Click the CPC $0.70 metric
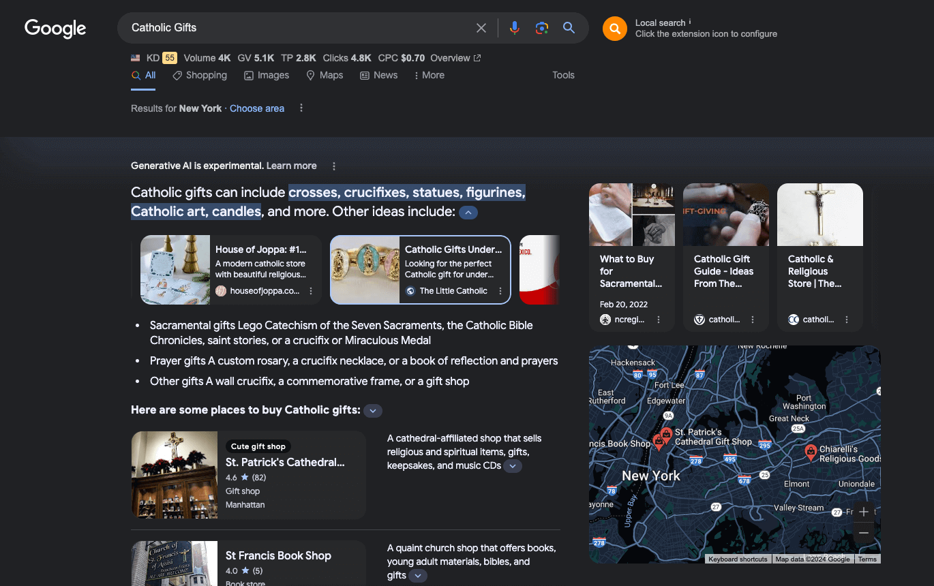 click(402, 58)
